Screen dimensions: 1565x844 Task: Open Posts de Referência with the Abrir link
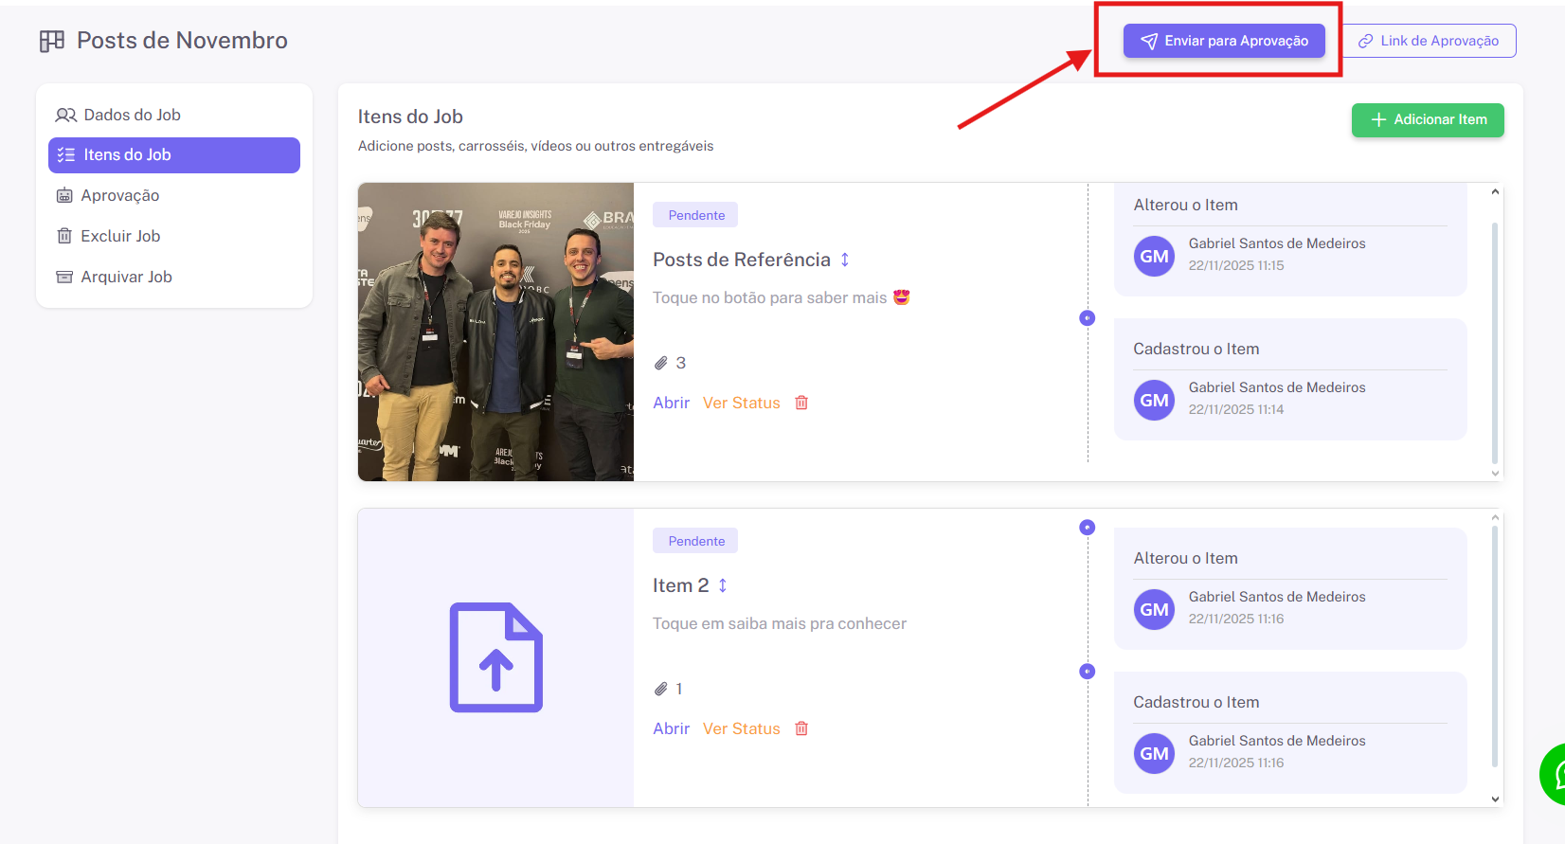coord(671,403)
